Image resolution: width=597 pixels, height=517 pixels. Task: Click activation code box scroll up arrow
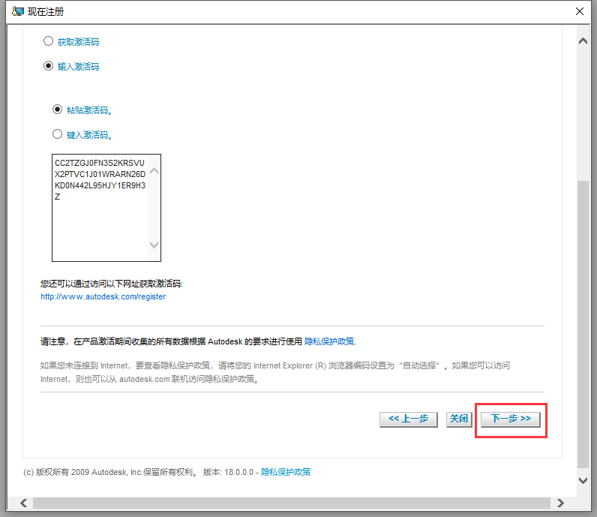point(154,171)
